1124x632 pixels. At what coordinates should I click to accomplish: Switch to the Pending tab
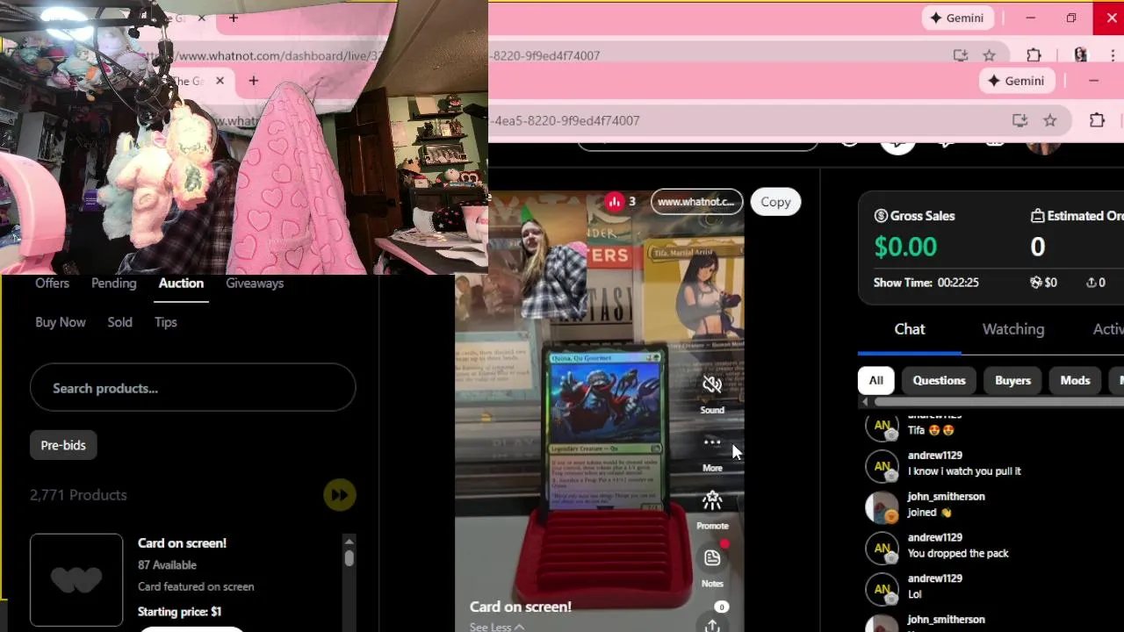click(x=114, y=284)
